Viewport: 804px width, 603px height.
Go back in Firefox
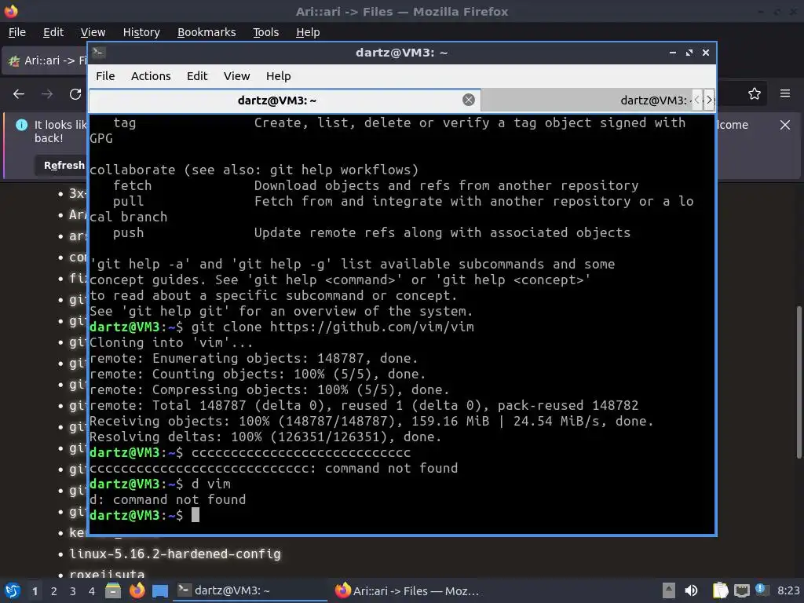coord(19,94)
